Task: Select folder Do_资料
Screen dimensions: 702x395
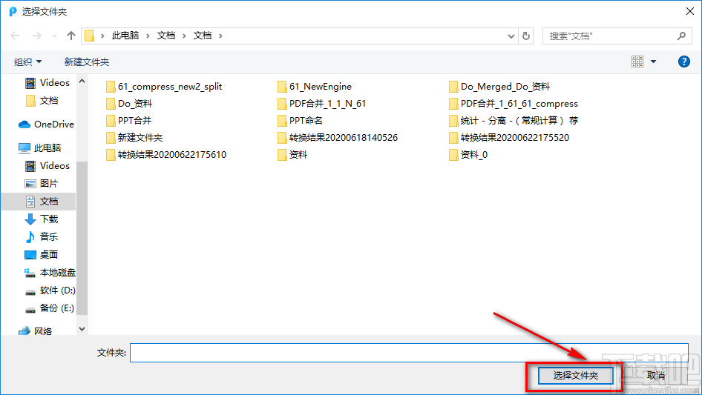Action: [129, 104]
